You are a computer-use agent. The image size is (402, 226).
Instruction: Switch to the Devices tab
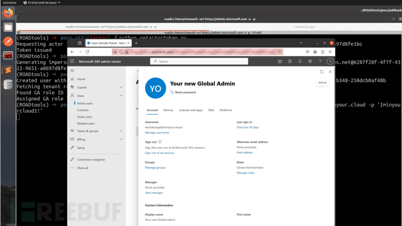click(168, 110)
